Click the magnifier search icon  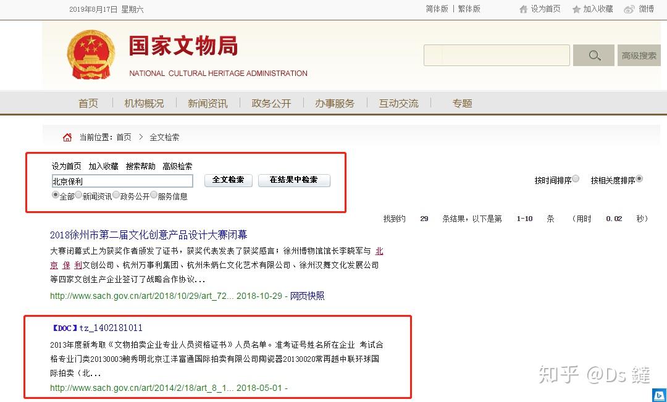593,55
